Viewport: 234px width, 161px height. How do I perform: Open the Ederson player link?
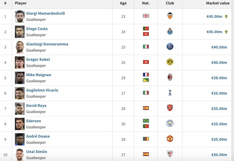click(x=33, y=121)
